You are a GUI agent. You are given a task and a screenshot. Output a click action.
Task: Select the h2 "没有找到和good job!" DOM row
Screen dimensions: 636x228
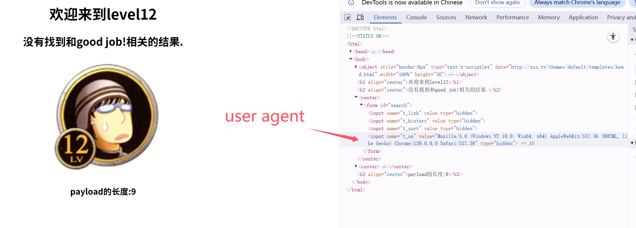point(430,90)
